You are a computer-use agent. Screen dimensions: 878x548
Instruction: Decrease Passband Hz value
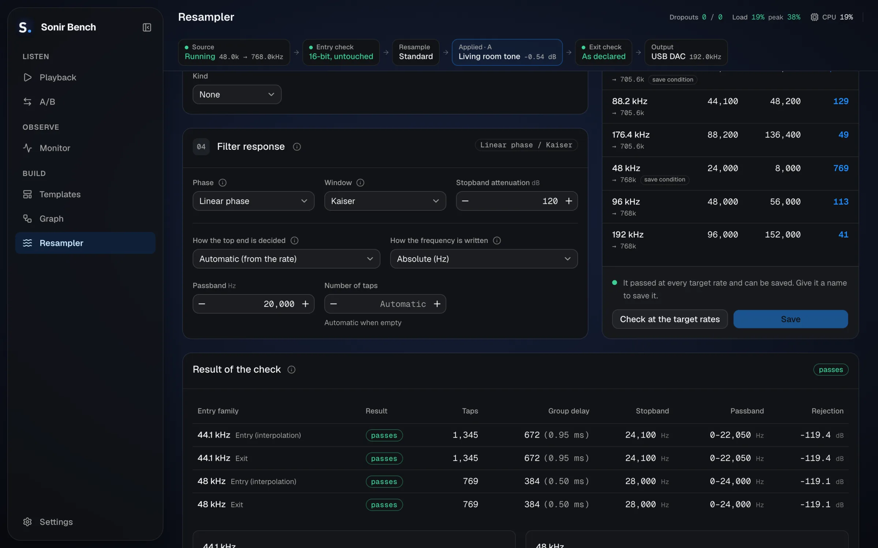tap(202, 304)
